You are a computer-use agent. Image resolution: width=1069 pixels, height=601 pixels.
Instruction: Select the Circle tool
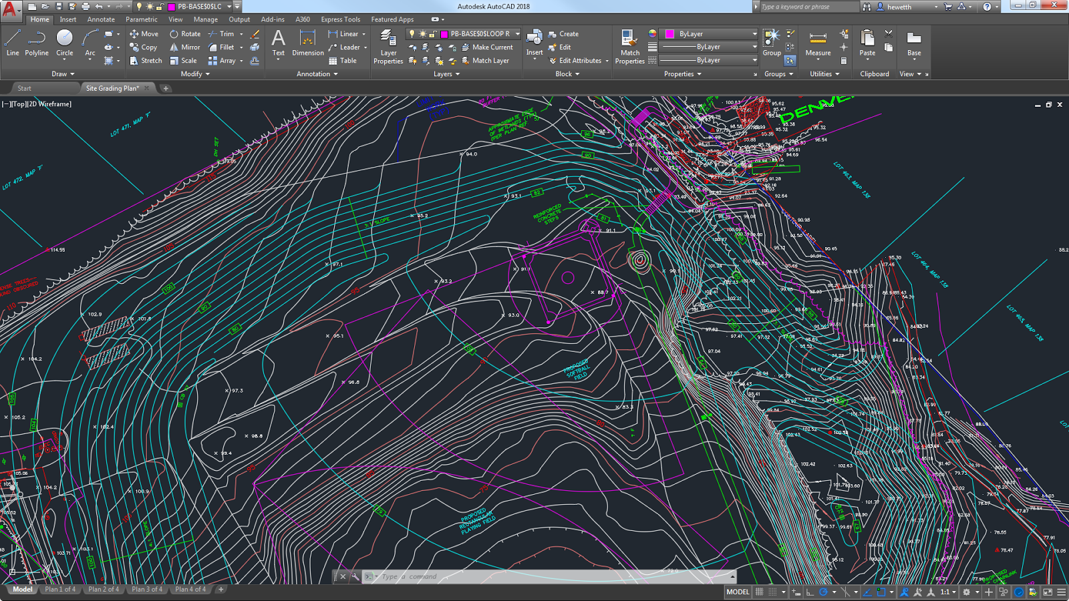65,45
